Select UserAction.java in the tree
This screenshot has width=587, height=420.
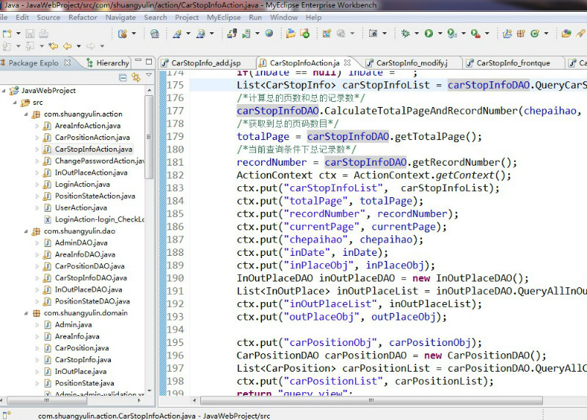click(x=81, y=207)
